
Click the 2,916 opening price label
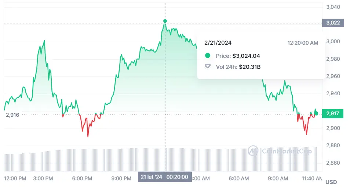pos(12,115)
